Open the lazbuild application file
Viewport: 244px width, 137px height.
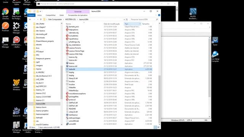tap(72, 69)
